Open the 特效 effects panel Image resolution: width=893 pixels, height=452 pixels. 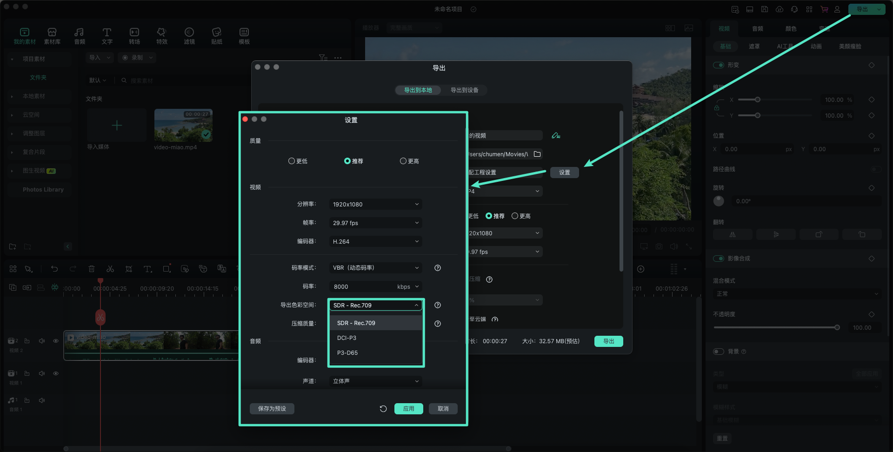pyautogui.click(x=161, y=36)
